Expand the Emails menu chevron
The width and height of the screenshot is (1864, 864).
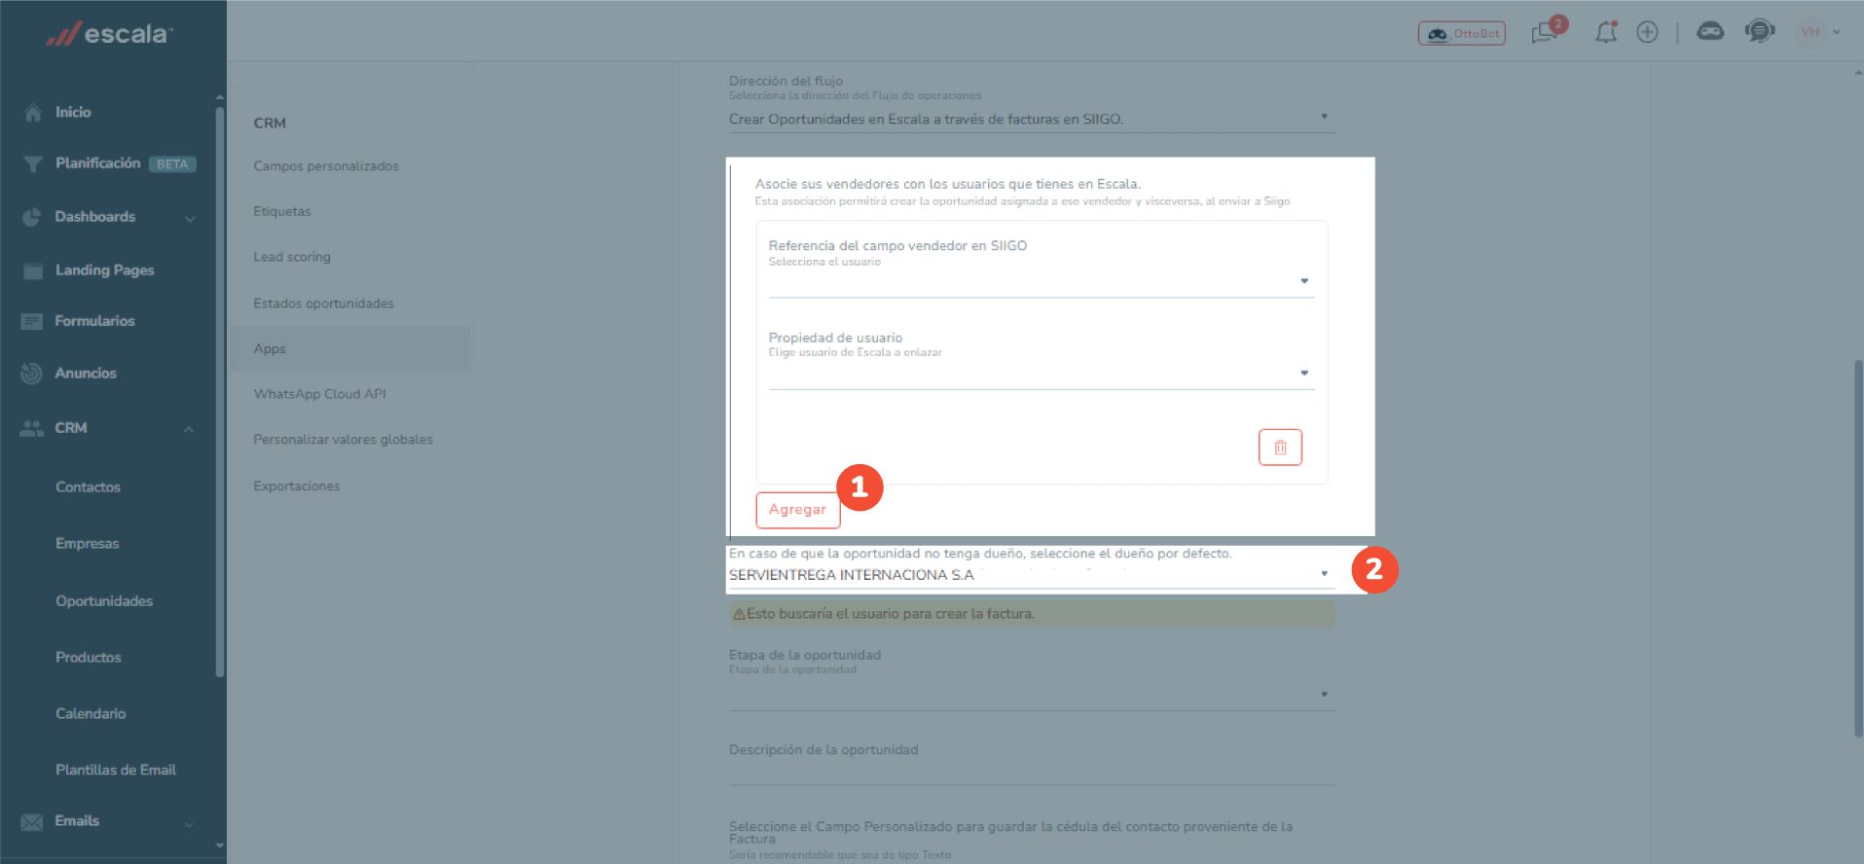click(189, 824)
